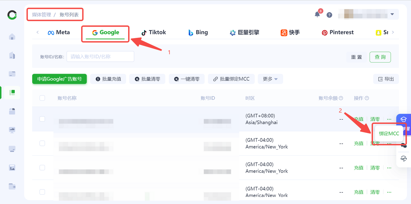Check the Asia/Shanghai account row checkbox
This screenshot has height=204, width=411.
(42, 119)
